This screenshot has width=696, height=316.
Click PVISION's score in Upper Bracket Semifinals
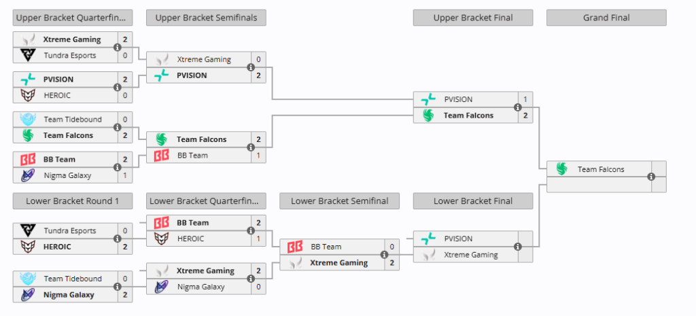[258, 75]
